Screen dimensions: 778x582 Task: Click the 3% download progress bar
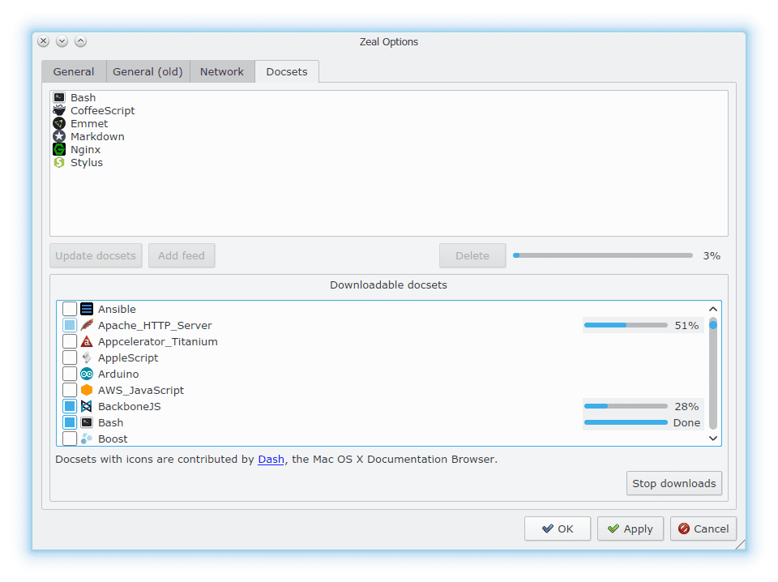[603, 255]
